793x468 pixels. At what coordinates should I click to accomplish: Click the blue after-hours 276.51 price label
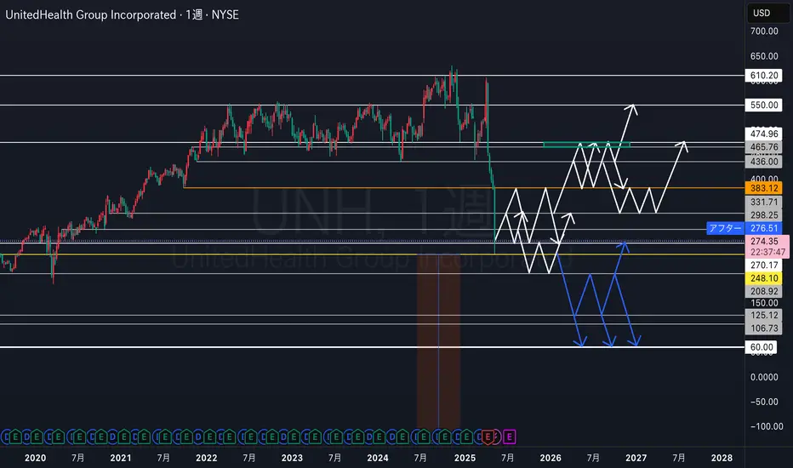coord(764,228)
